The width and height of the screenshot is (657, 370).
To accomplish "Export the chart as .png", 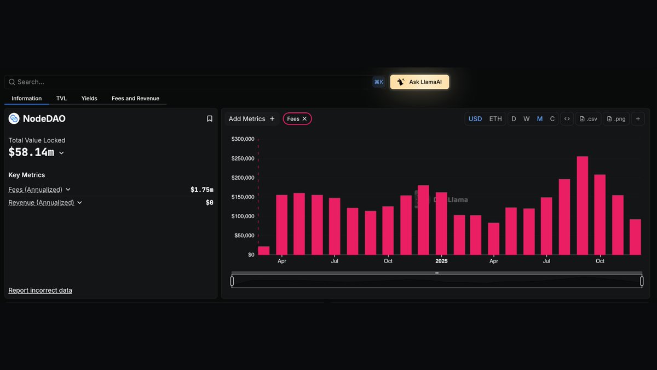I will point(616,118).
